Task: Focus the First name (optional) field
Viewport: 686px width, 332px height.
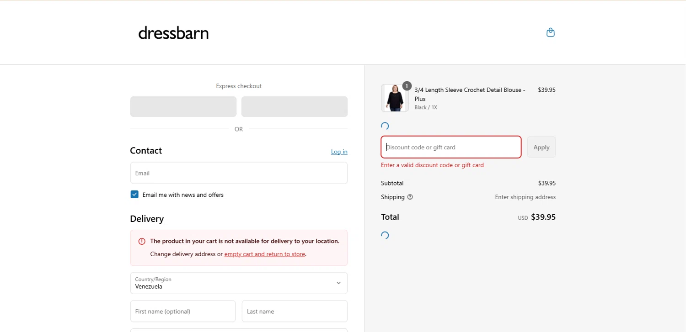Action: [x=183, y=311]
